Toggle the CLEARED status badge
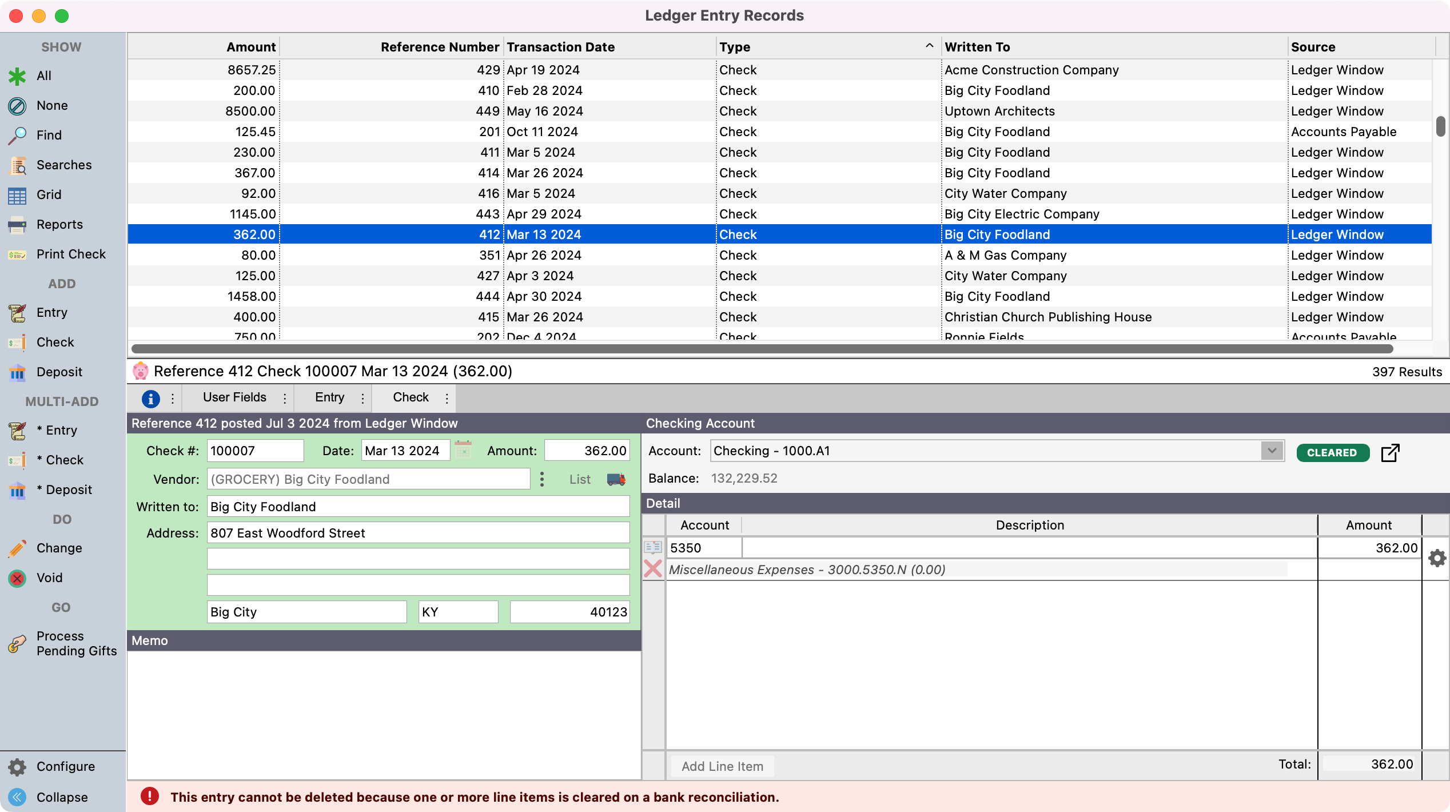This screenshot has width=1450, height=812. 1332,452
